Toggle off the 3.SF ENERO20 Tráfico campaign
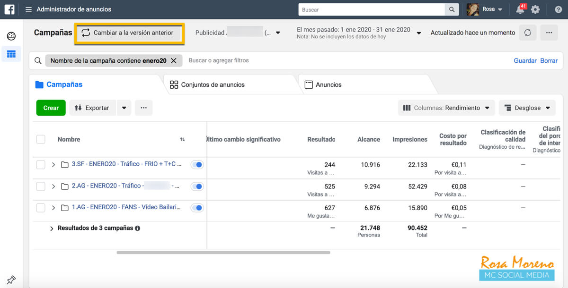This screenshot has width=568, height=288. coord(197,164)
